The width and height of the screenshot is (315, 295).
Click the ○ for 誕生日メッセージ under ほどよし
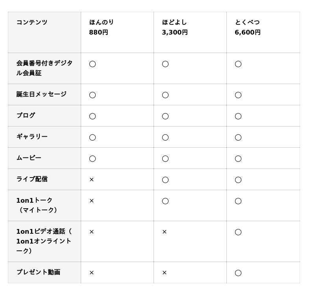(165, 95)
